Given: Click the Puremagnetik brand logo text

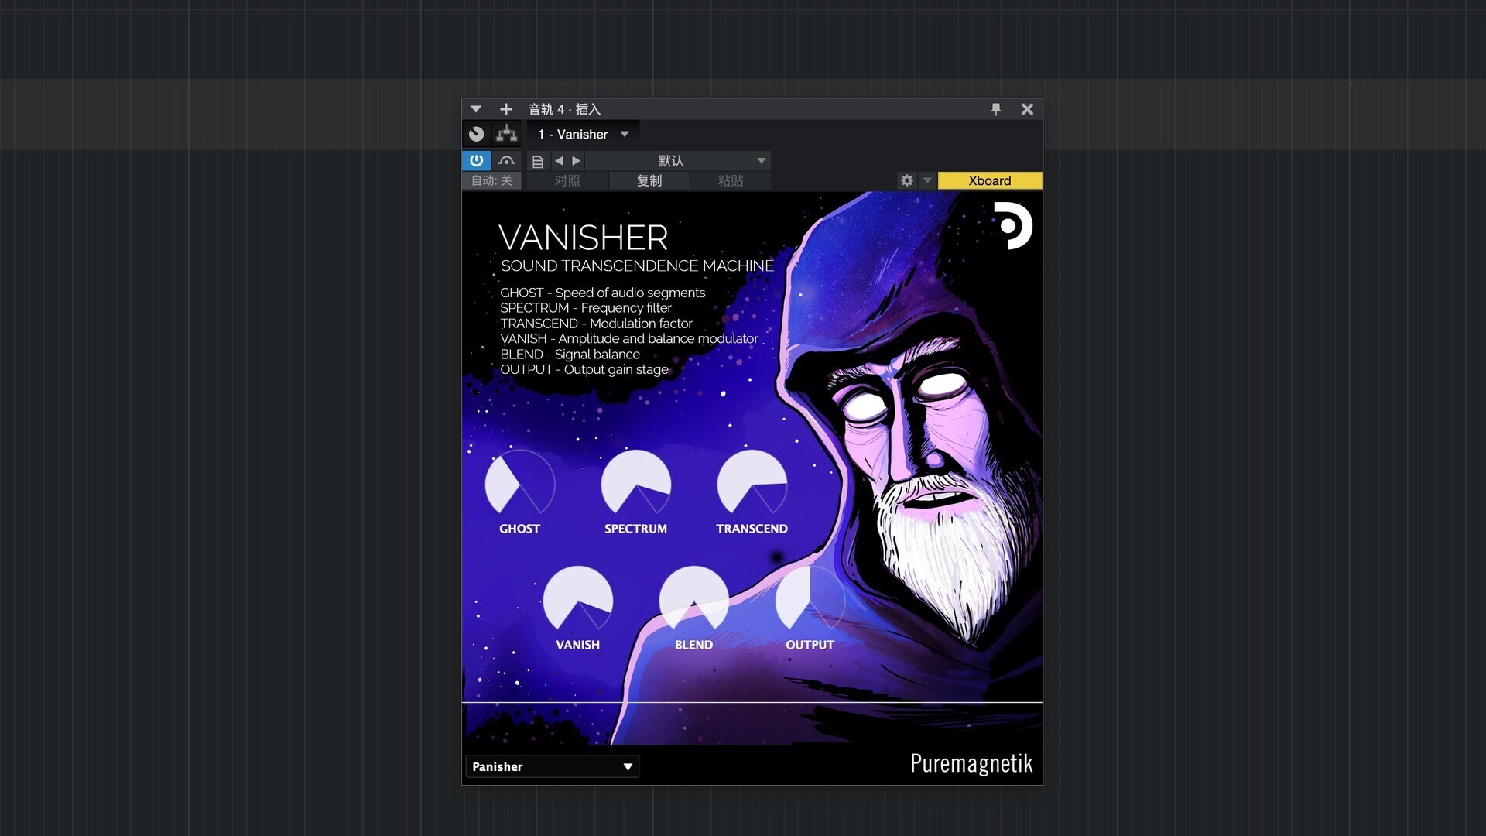Looking at the screenshot, I should click(x=971, y=764).
